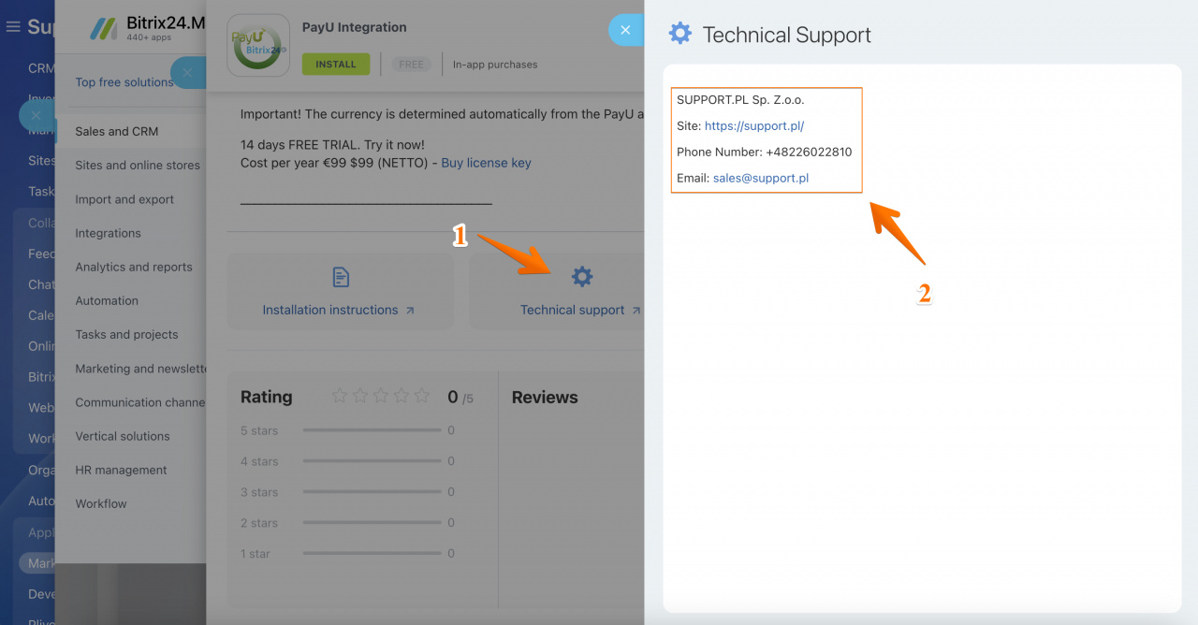Click the 14 days FREE TRIAL text
Viewport: 1198px width, 625px height.
[332, 145]
